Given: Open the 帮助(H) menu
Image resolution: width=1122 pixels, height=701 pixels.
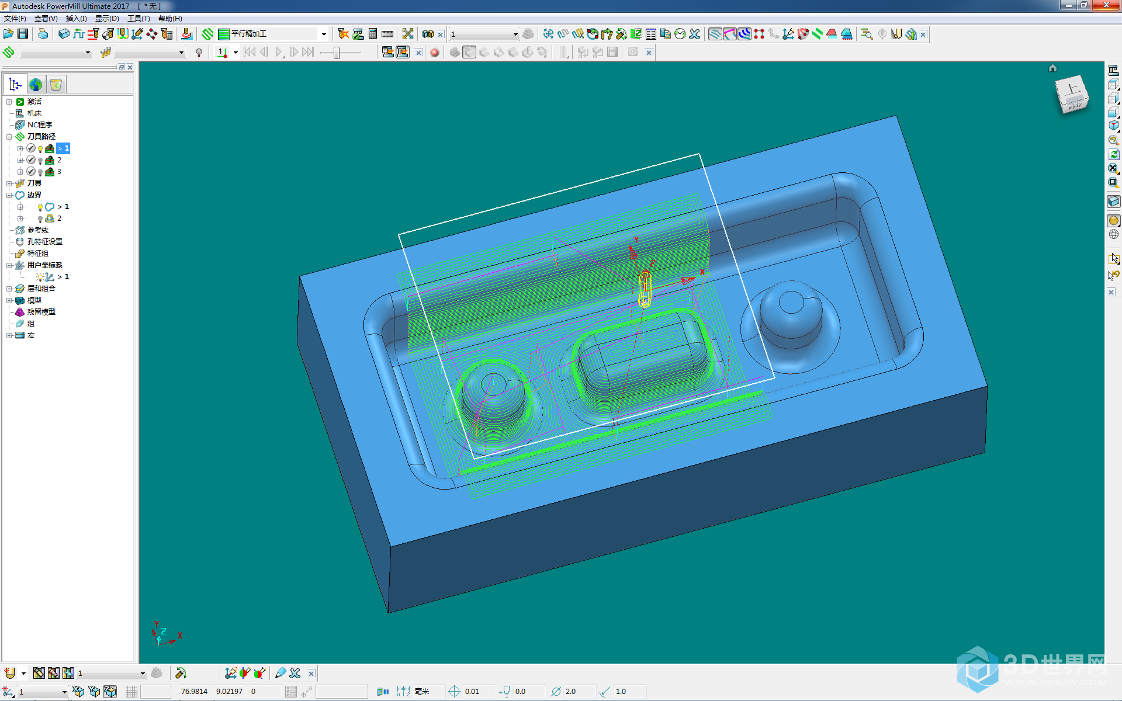Looking at the screenshot, I should pos(170,19).
